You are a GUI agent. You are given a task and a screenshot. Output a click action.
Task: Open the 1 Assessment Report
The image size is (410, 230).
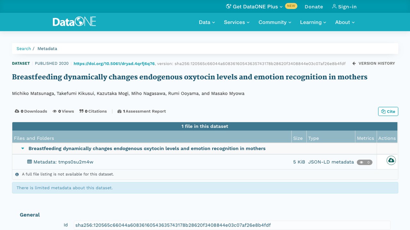click(x=142, y=111)
